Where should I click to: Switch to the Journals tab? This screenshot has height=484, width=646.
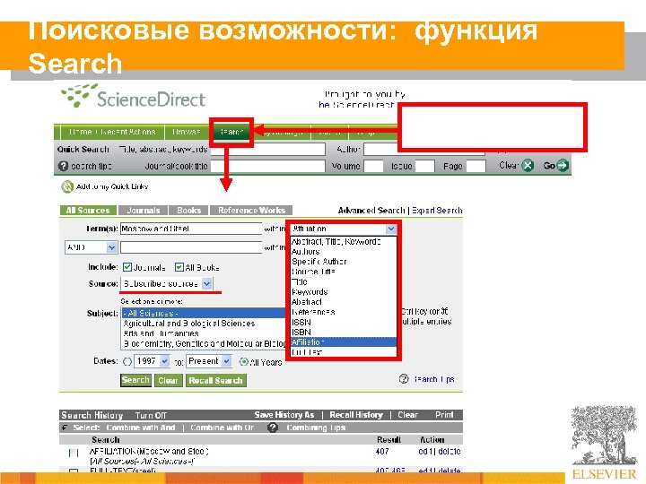click(143, 211)
